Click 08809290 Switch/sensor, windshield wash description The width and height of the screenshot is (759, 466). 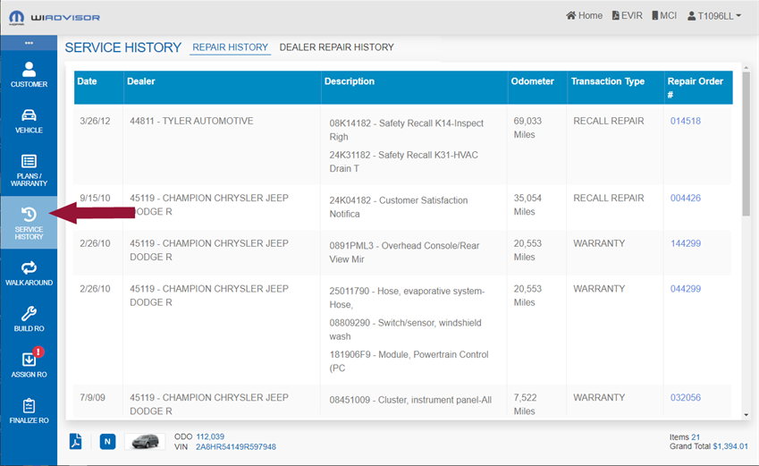coord(405,329)
